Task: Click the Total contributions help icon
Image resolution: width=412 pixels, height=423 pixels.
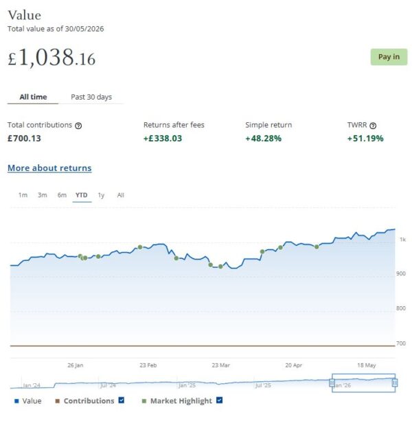Action: click(78, 126)
